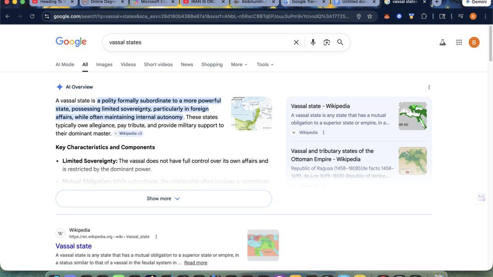Open the Google account profile avatar

tap(474, 42)
